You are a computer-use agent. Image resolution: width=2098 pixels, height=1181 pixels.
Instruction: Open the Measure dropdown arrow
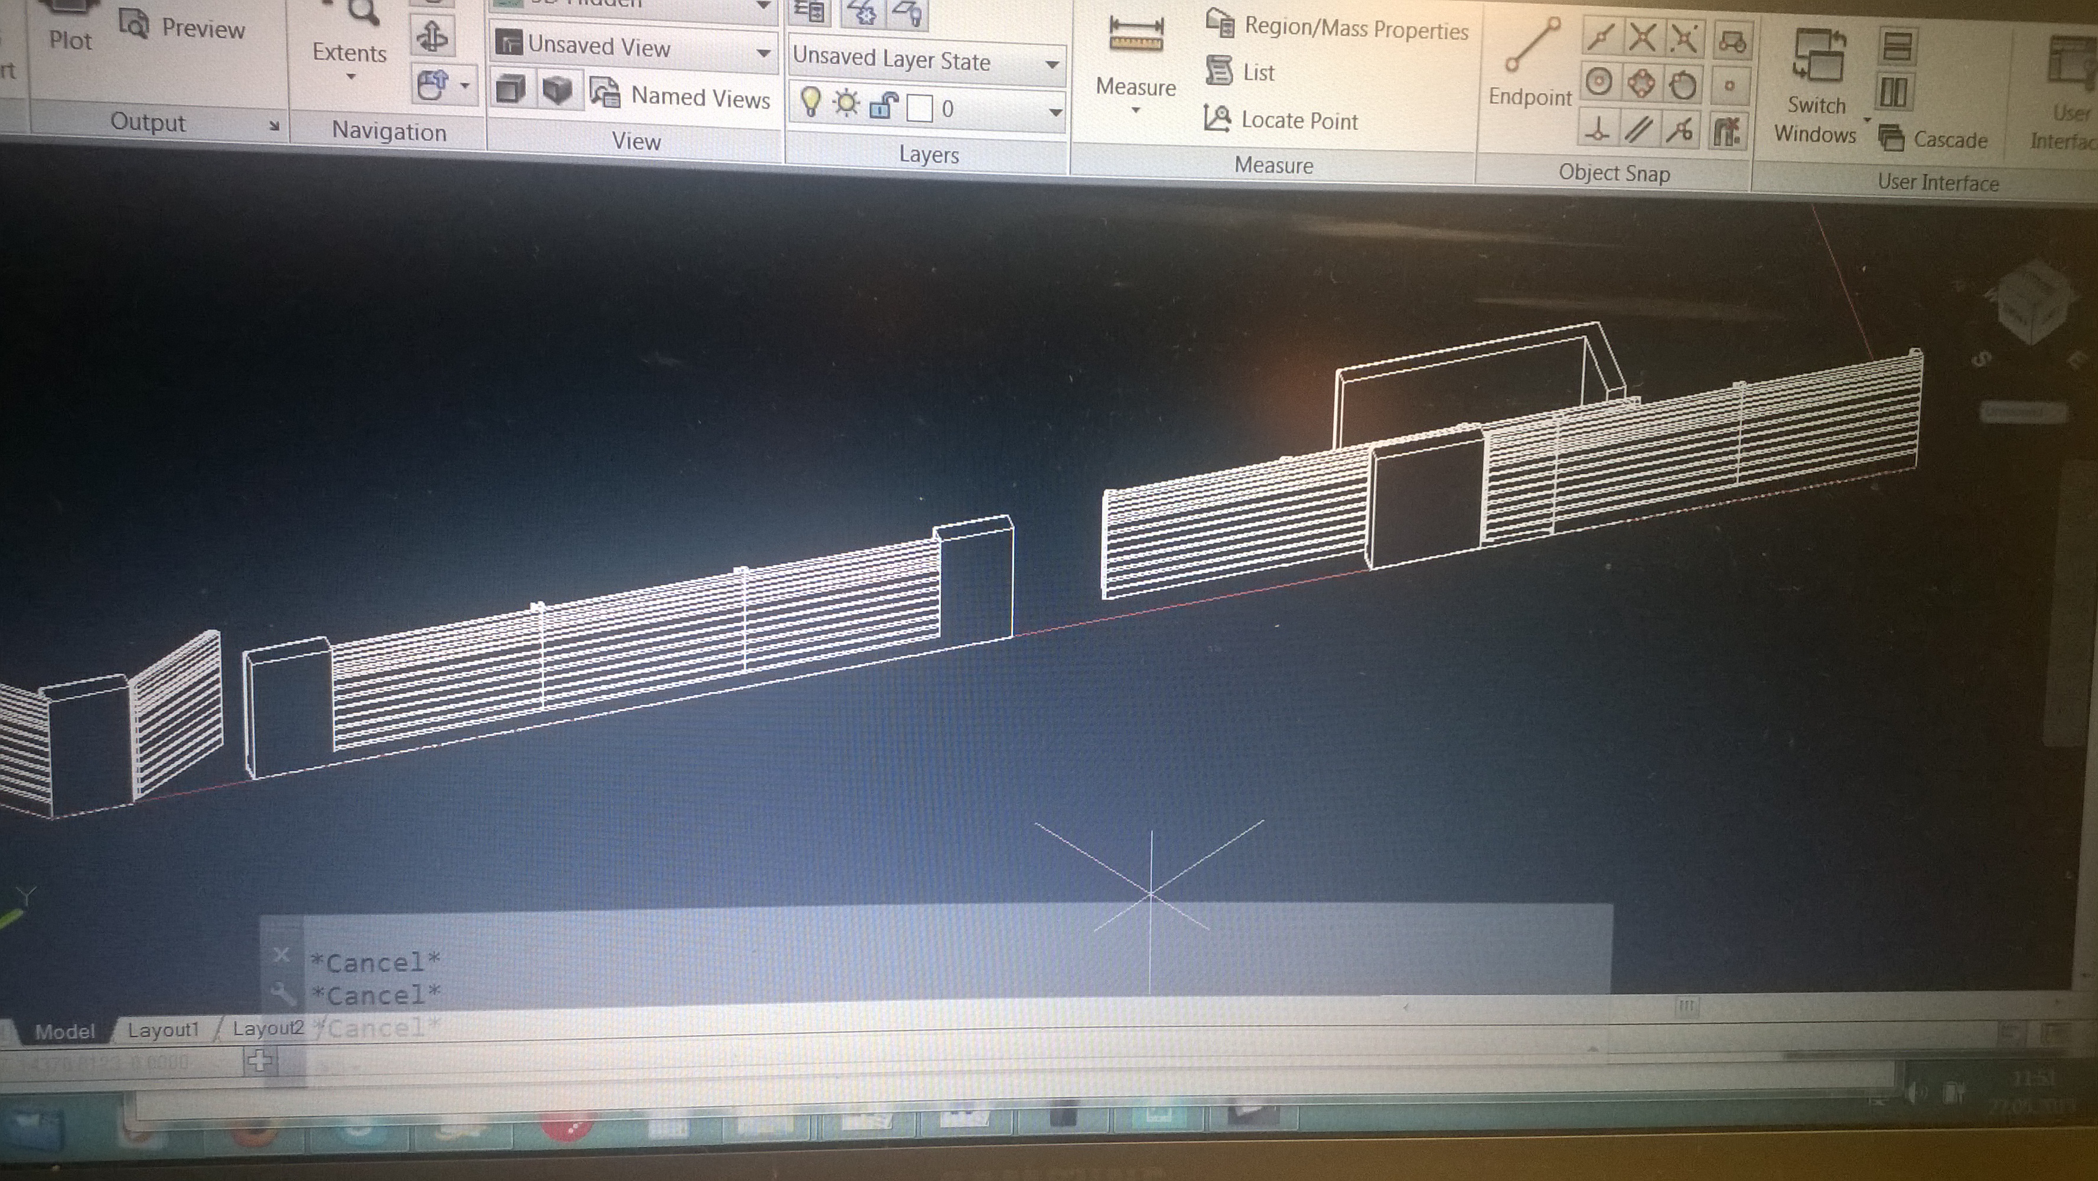tap(1135, 110)
